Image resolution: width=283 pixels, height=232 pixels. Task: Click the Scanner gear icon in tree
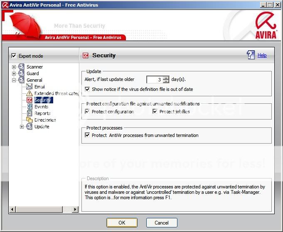pyautogui.click(x=21, y=67)
